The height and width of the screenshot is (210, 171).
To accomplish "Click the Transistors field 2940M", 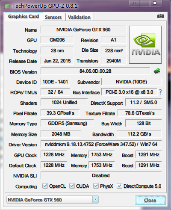I will [x=114, y=61].
